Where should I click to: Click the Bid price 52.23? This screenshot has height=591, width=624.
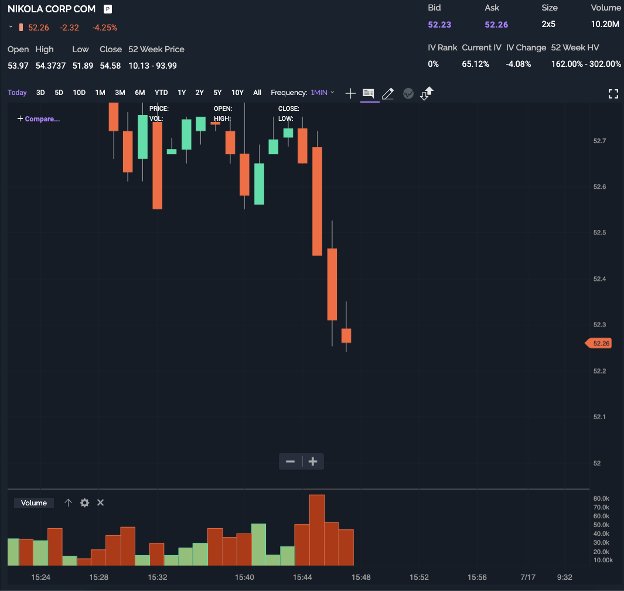(x=439, y=24)
